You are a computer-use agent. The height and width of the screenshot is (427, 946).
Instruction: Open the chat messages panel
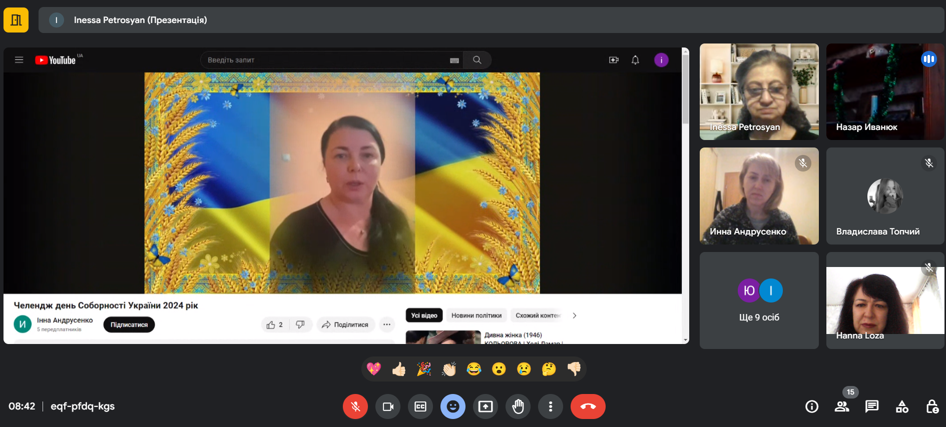tap(872, 406)
